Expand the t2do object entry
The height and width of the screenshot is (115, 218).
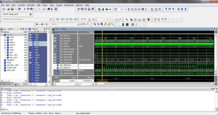click(30, 35)
